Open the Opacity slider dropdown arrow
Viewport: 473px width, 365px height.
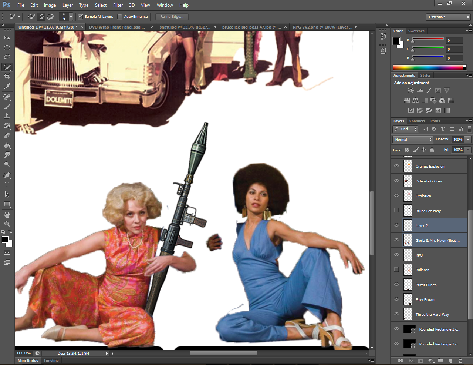[468, 140]
